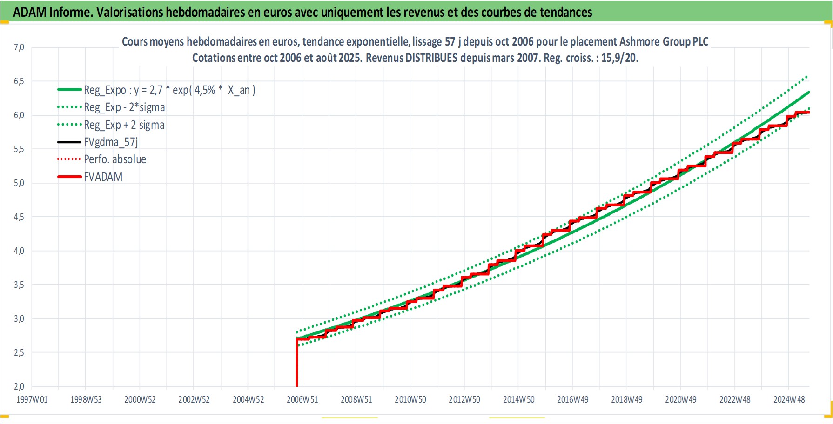
Task: Click y-axis label 6,0
Action: coord(19,115)
